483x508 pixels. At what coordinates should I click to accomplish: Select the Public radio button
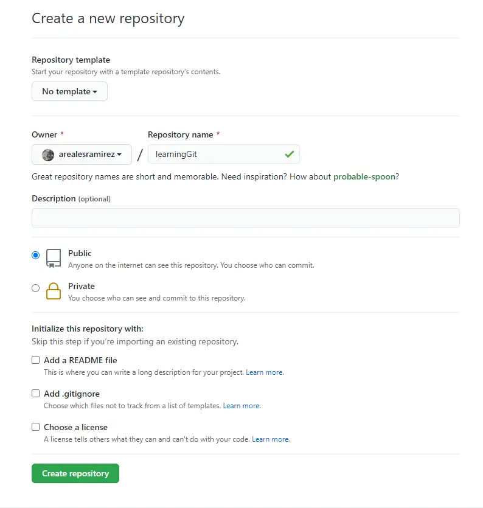tap(36, 256)
